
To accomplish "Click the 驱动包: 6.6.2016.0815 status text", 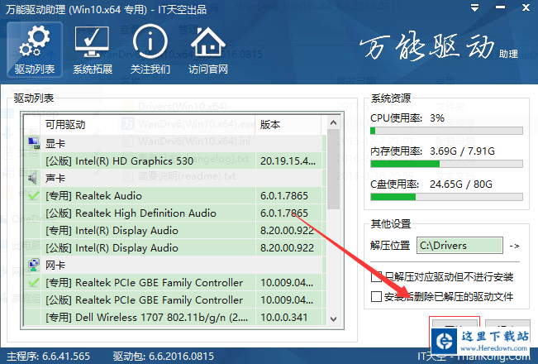I will click(x=164, y=356).
